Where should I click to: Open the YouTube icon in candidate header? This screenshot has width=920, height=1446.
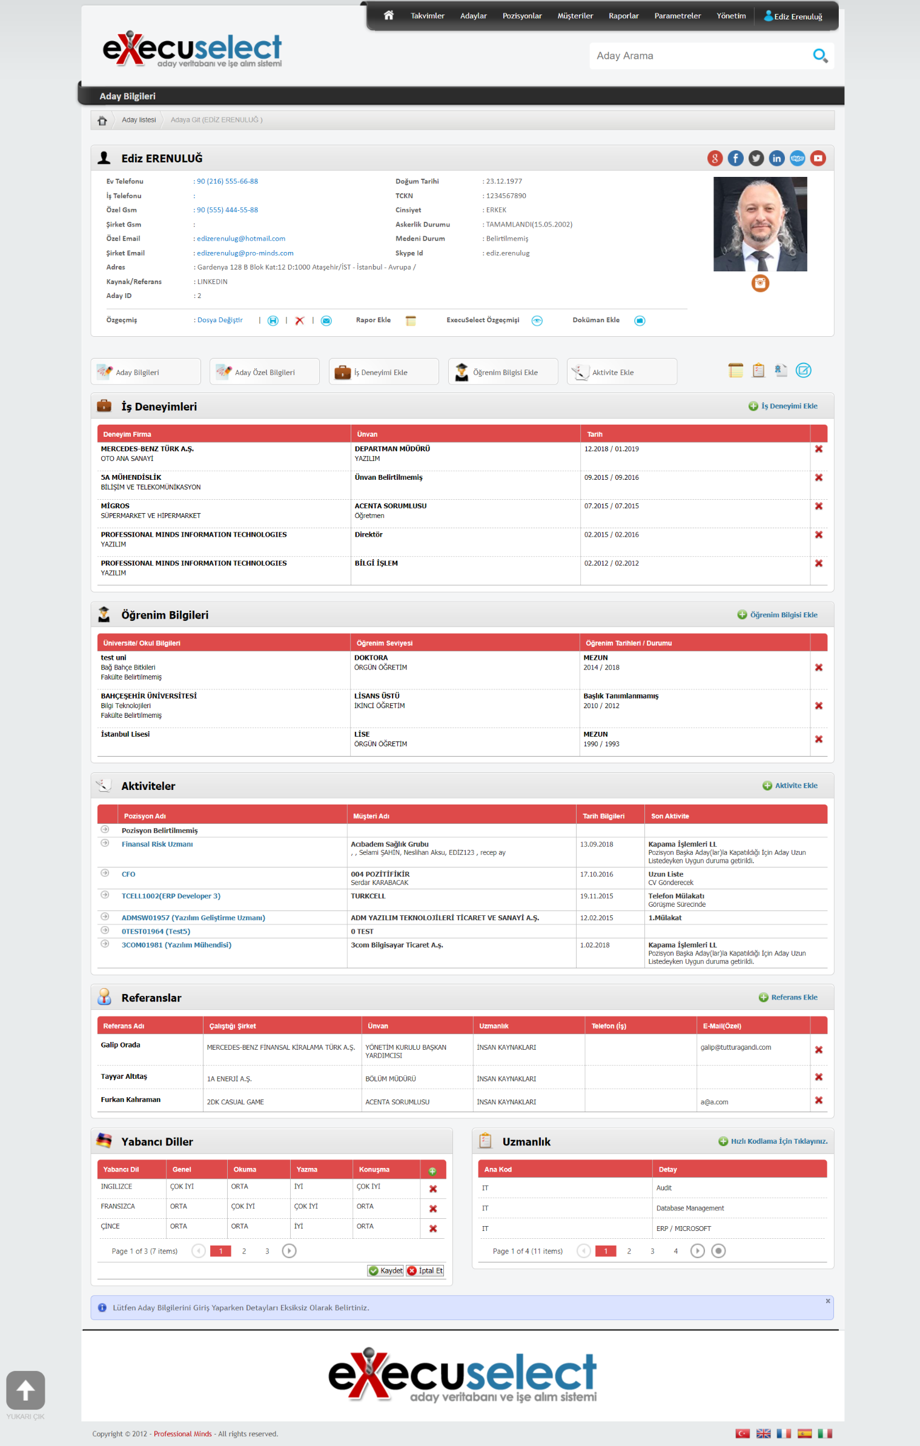(818, 159)
